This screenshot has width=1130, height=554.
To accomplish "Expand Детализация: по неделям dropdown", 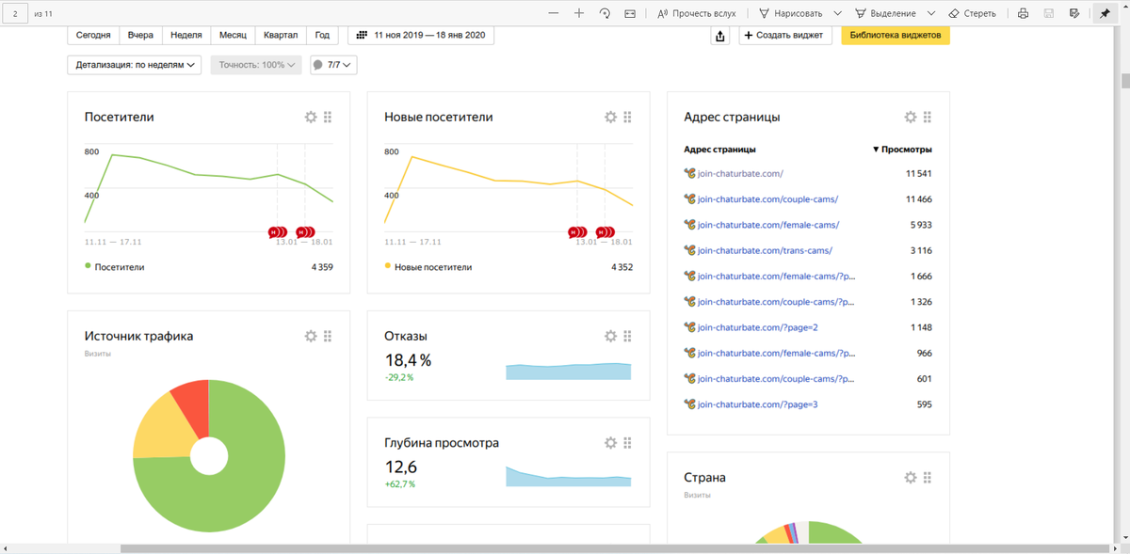I will click(x=135, y=65).
